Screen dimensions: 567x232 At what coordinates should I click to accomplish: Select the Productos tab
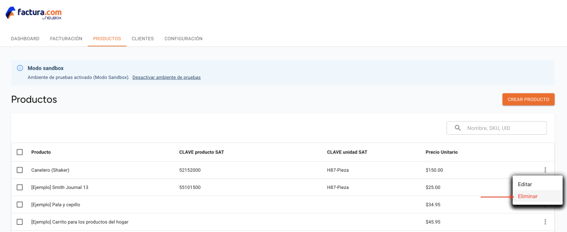point(107,39)
